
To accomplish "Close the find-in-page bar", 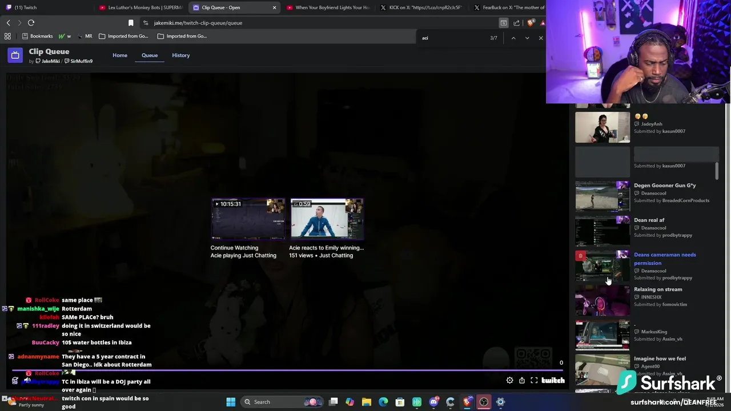I will click(540, 38).
